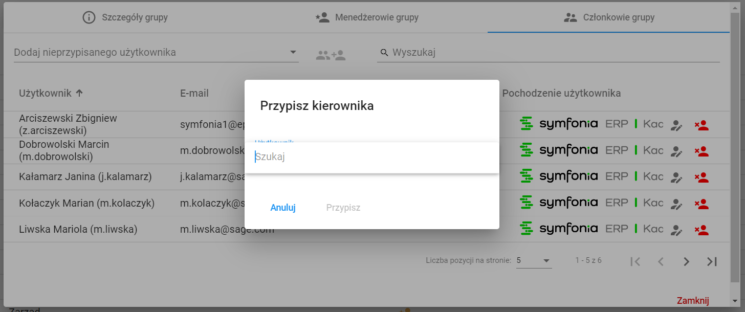Remove Arciszewski Zbigniew from group

tap(702, 125)
